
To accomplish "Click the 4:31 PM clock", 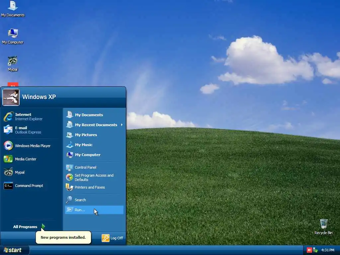I will tap(328, 250).
